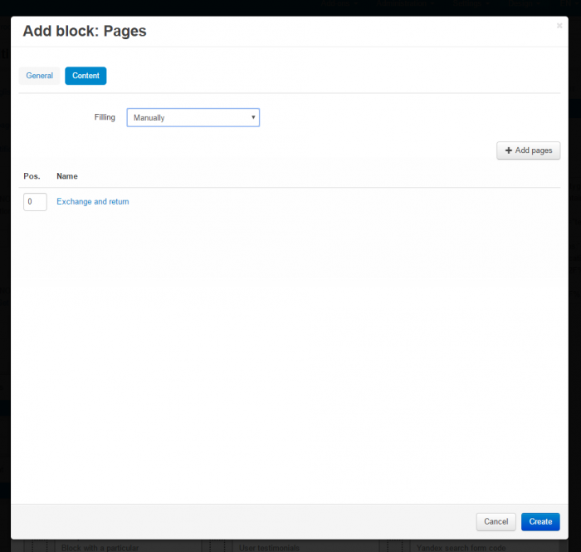Click the Name column header
Screen dimensions: 581x552
pos(67,176)
